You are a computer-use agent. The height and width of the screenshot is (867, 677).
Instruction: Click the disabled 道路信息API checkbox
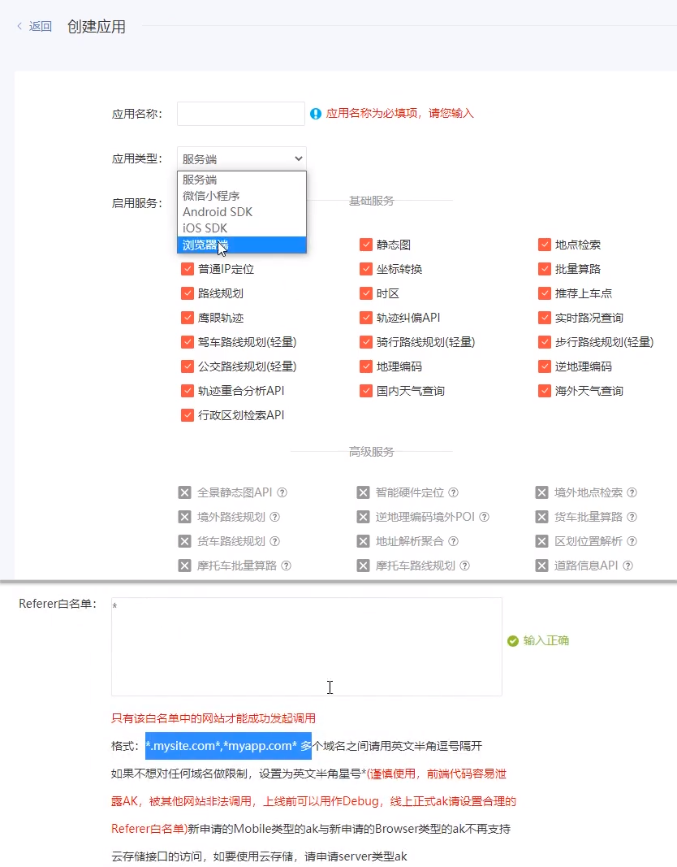click(541, 565)
